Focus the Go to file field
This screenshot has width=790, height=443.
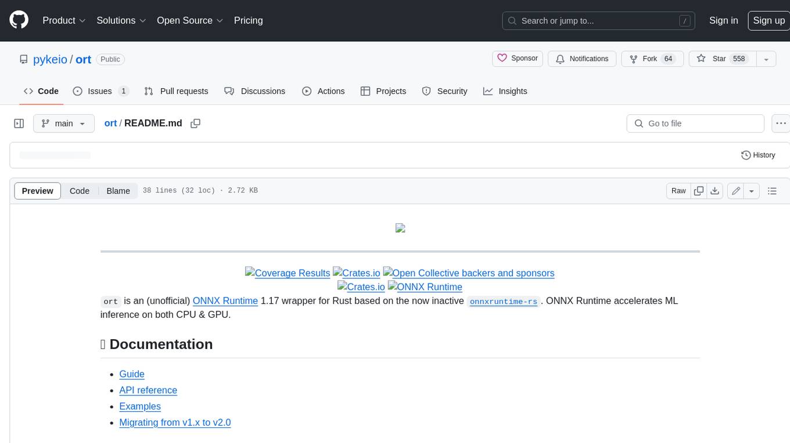tap(695, 124)
